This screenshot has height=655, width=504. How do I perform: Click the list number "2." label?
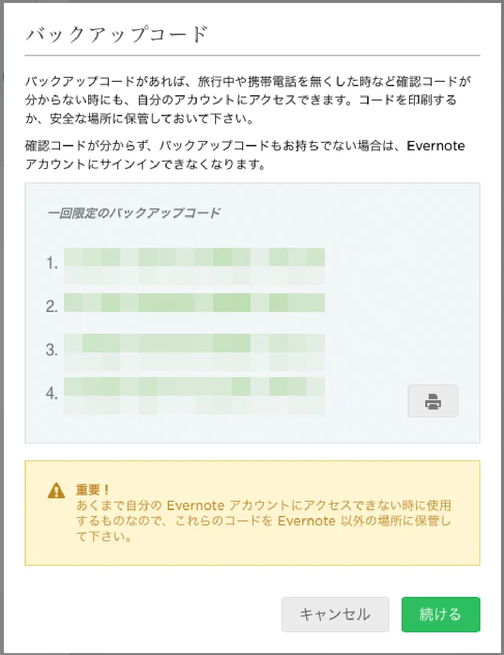point(52,307)
